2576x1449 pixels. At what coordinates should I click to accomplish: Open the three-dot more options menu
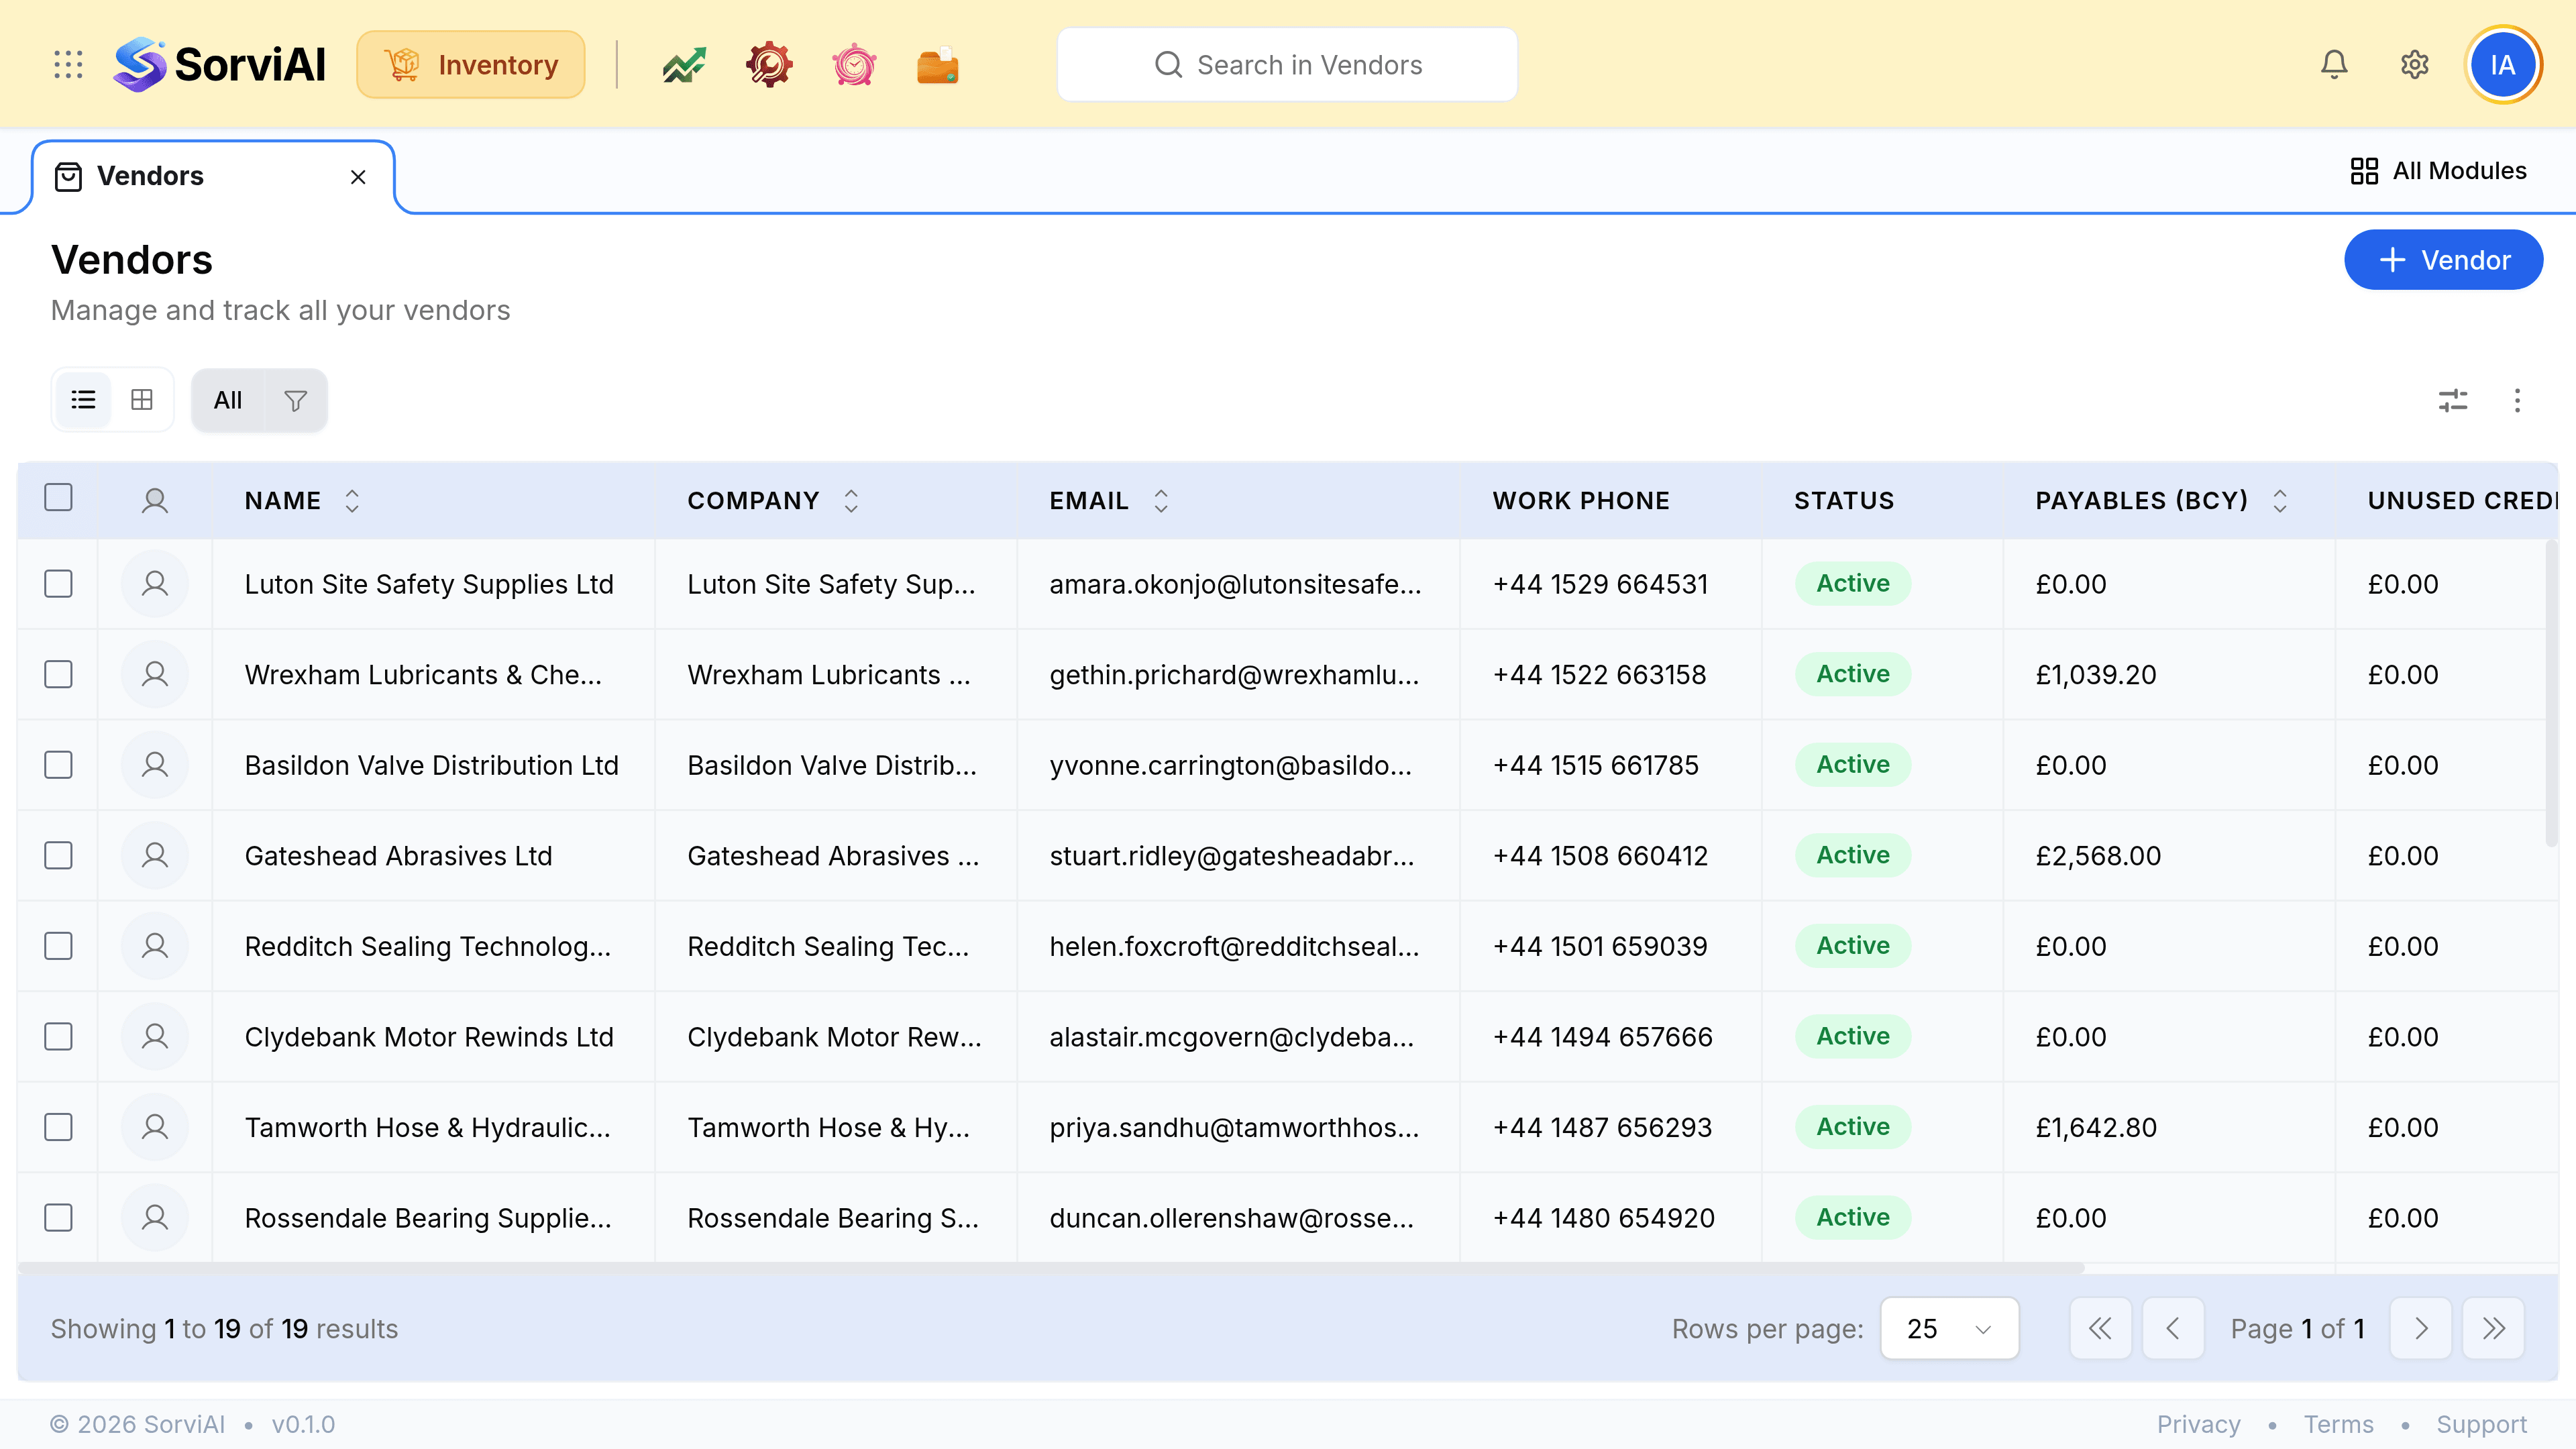2517,401
